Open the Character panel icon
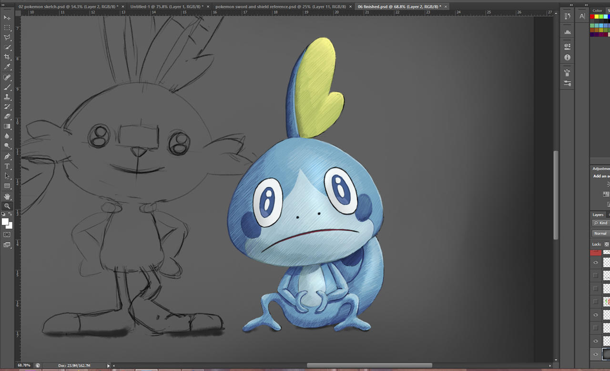The image size is (610, 371). [582, 16]
